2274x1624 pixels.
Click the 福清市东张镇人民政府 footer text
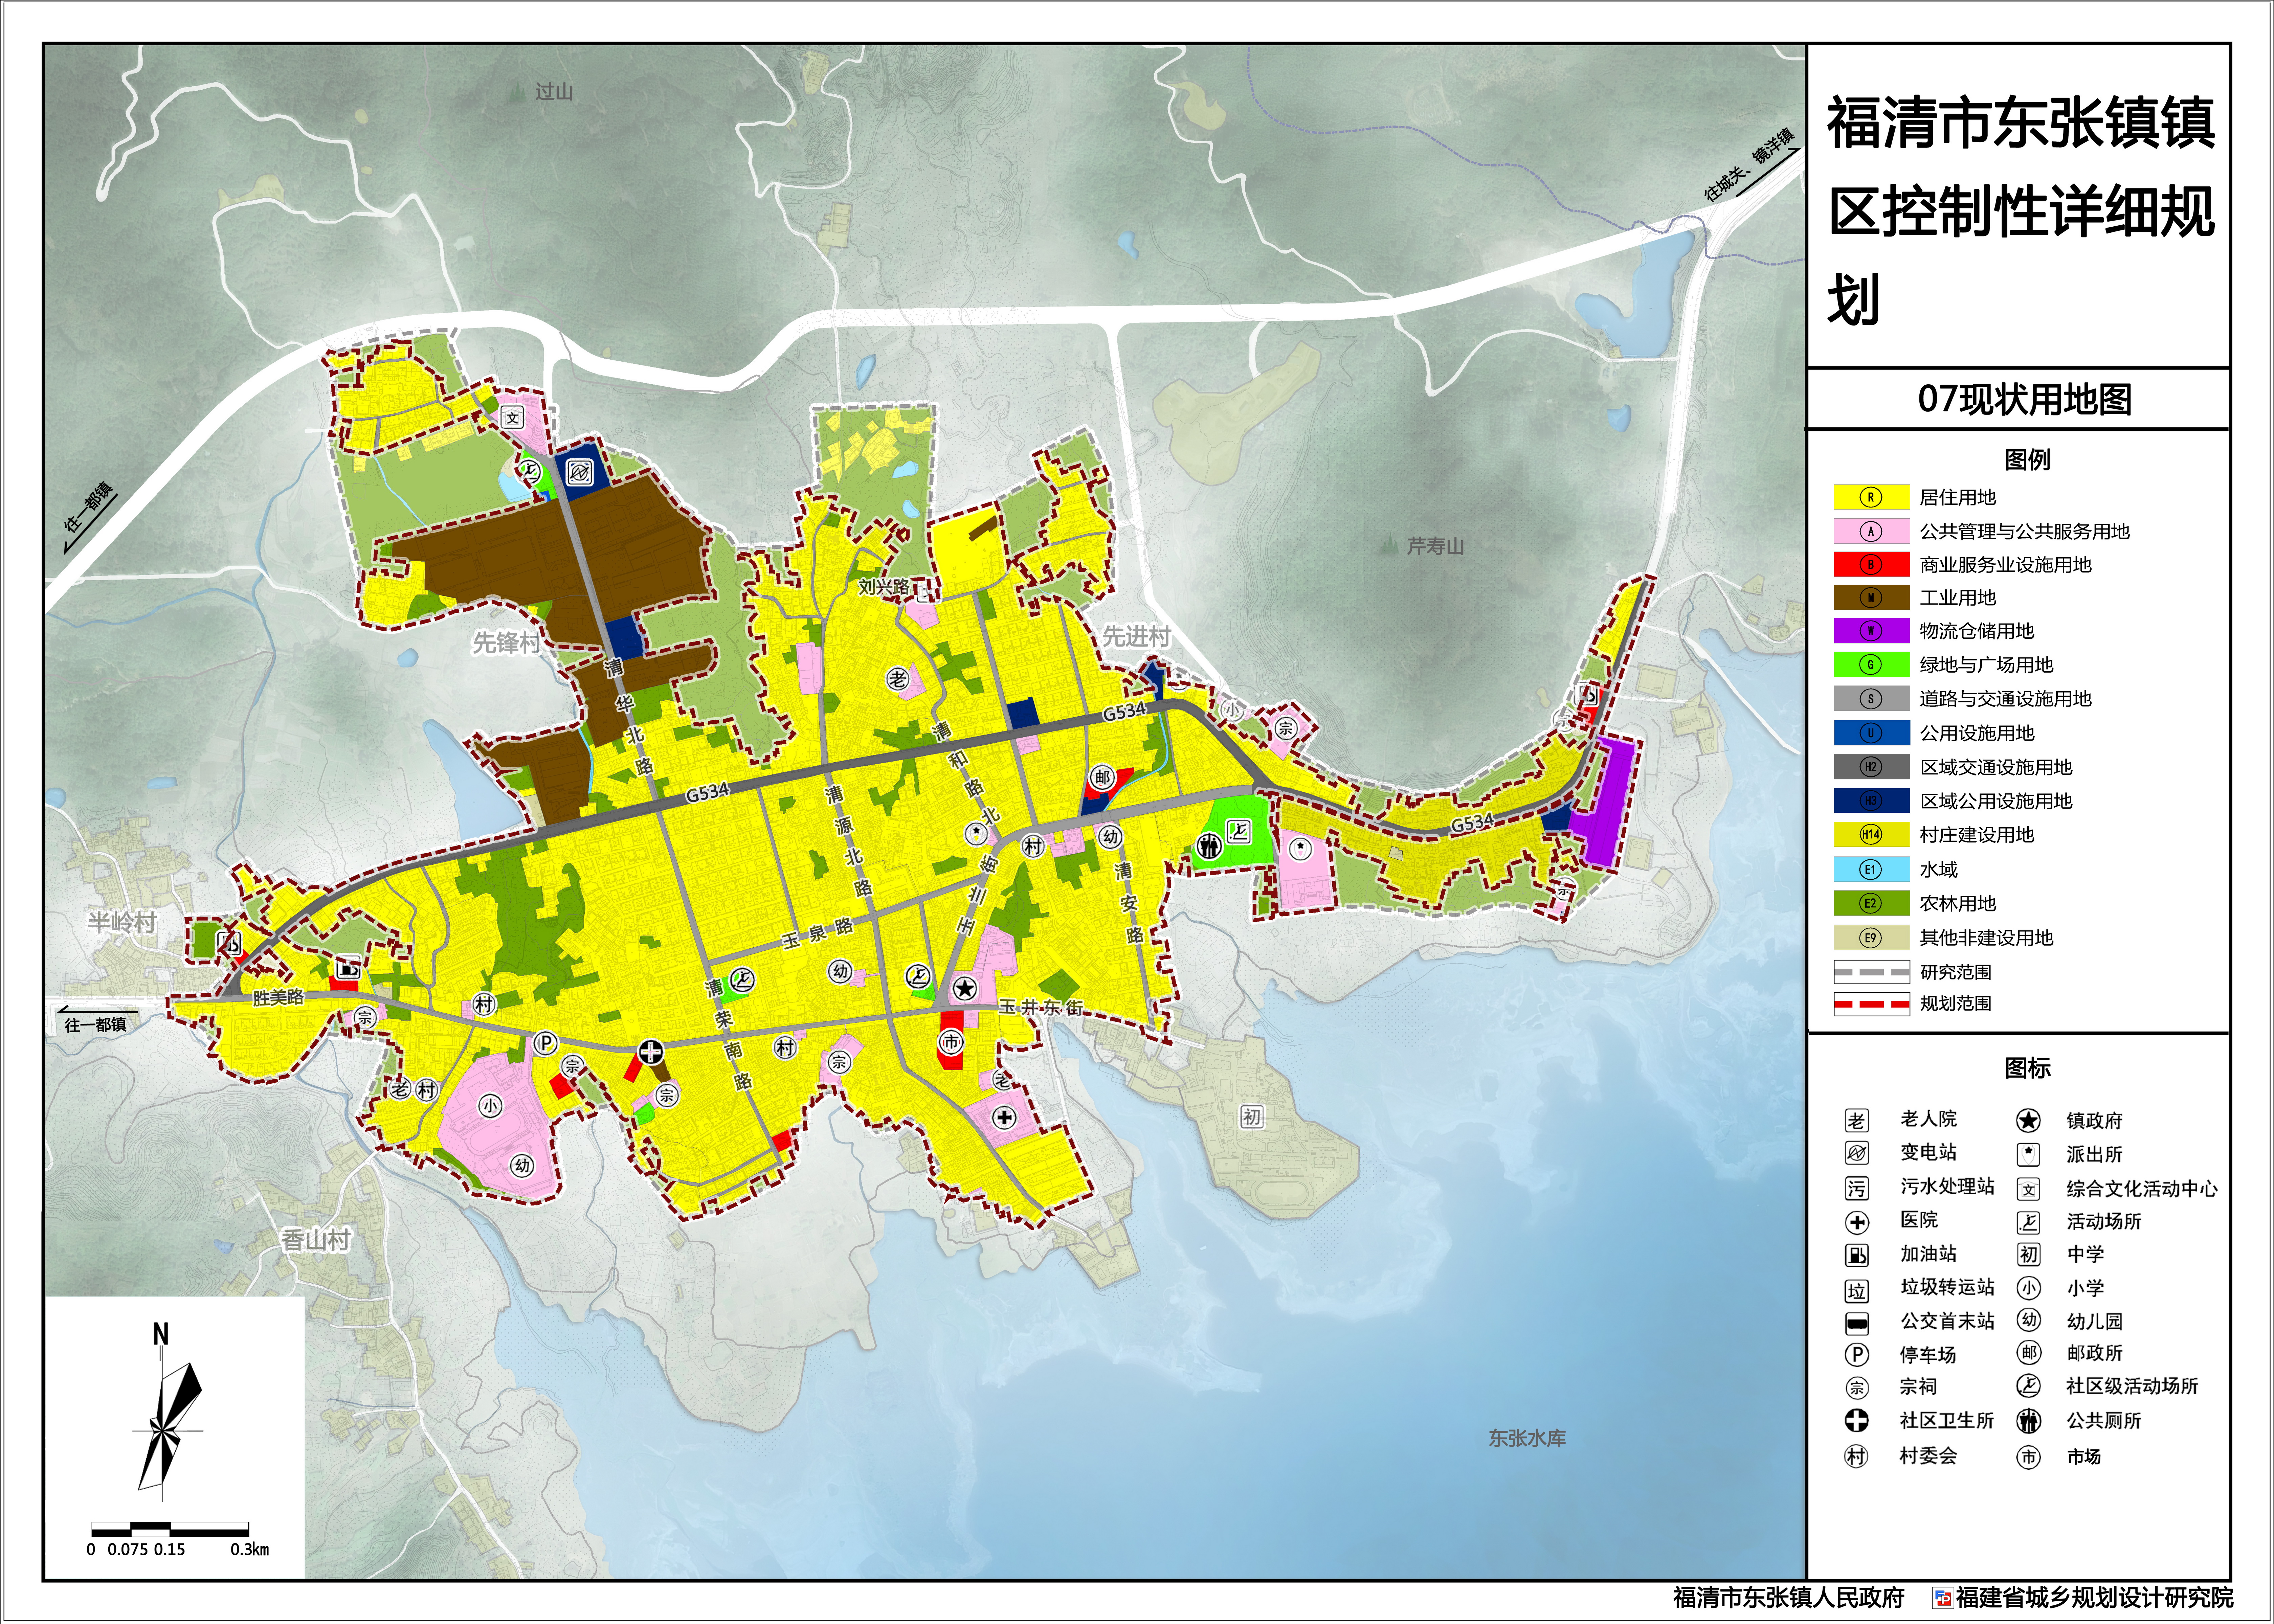coord(1789,1598)
